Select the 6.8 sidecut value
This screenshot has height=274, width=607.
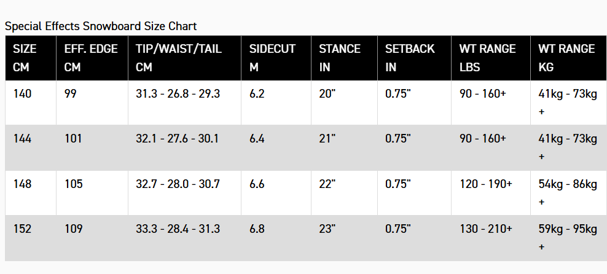pyautogui.click(x=257, y=229)
